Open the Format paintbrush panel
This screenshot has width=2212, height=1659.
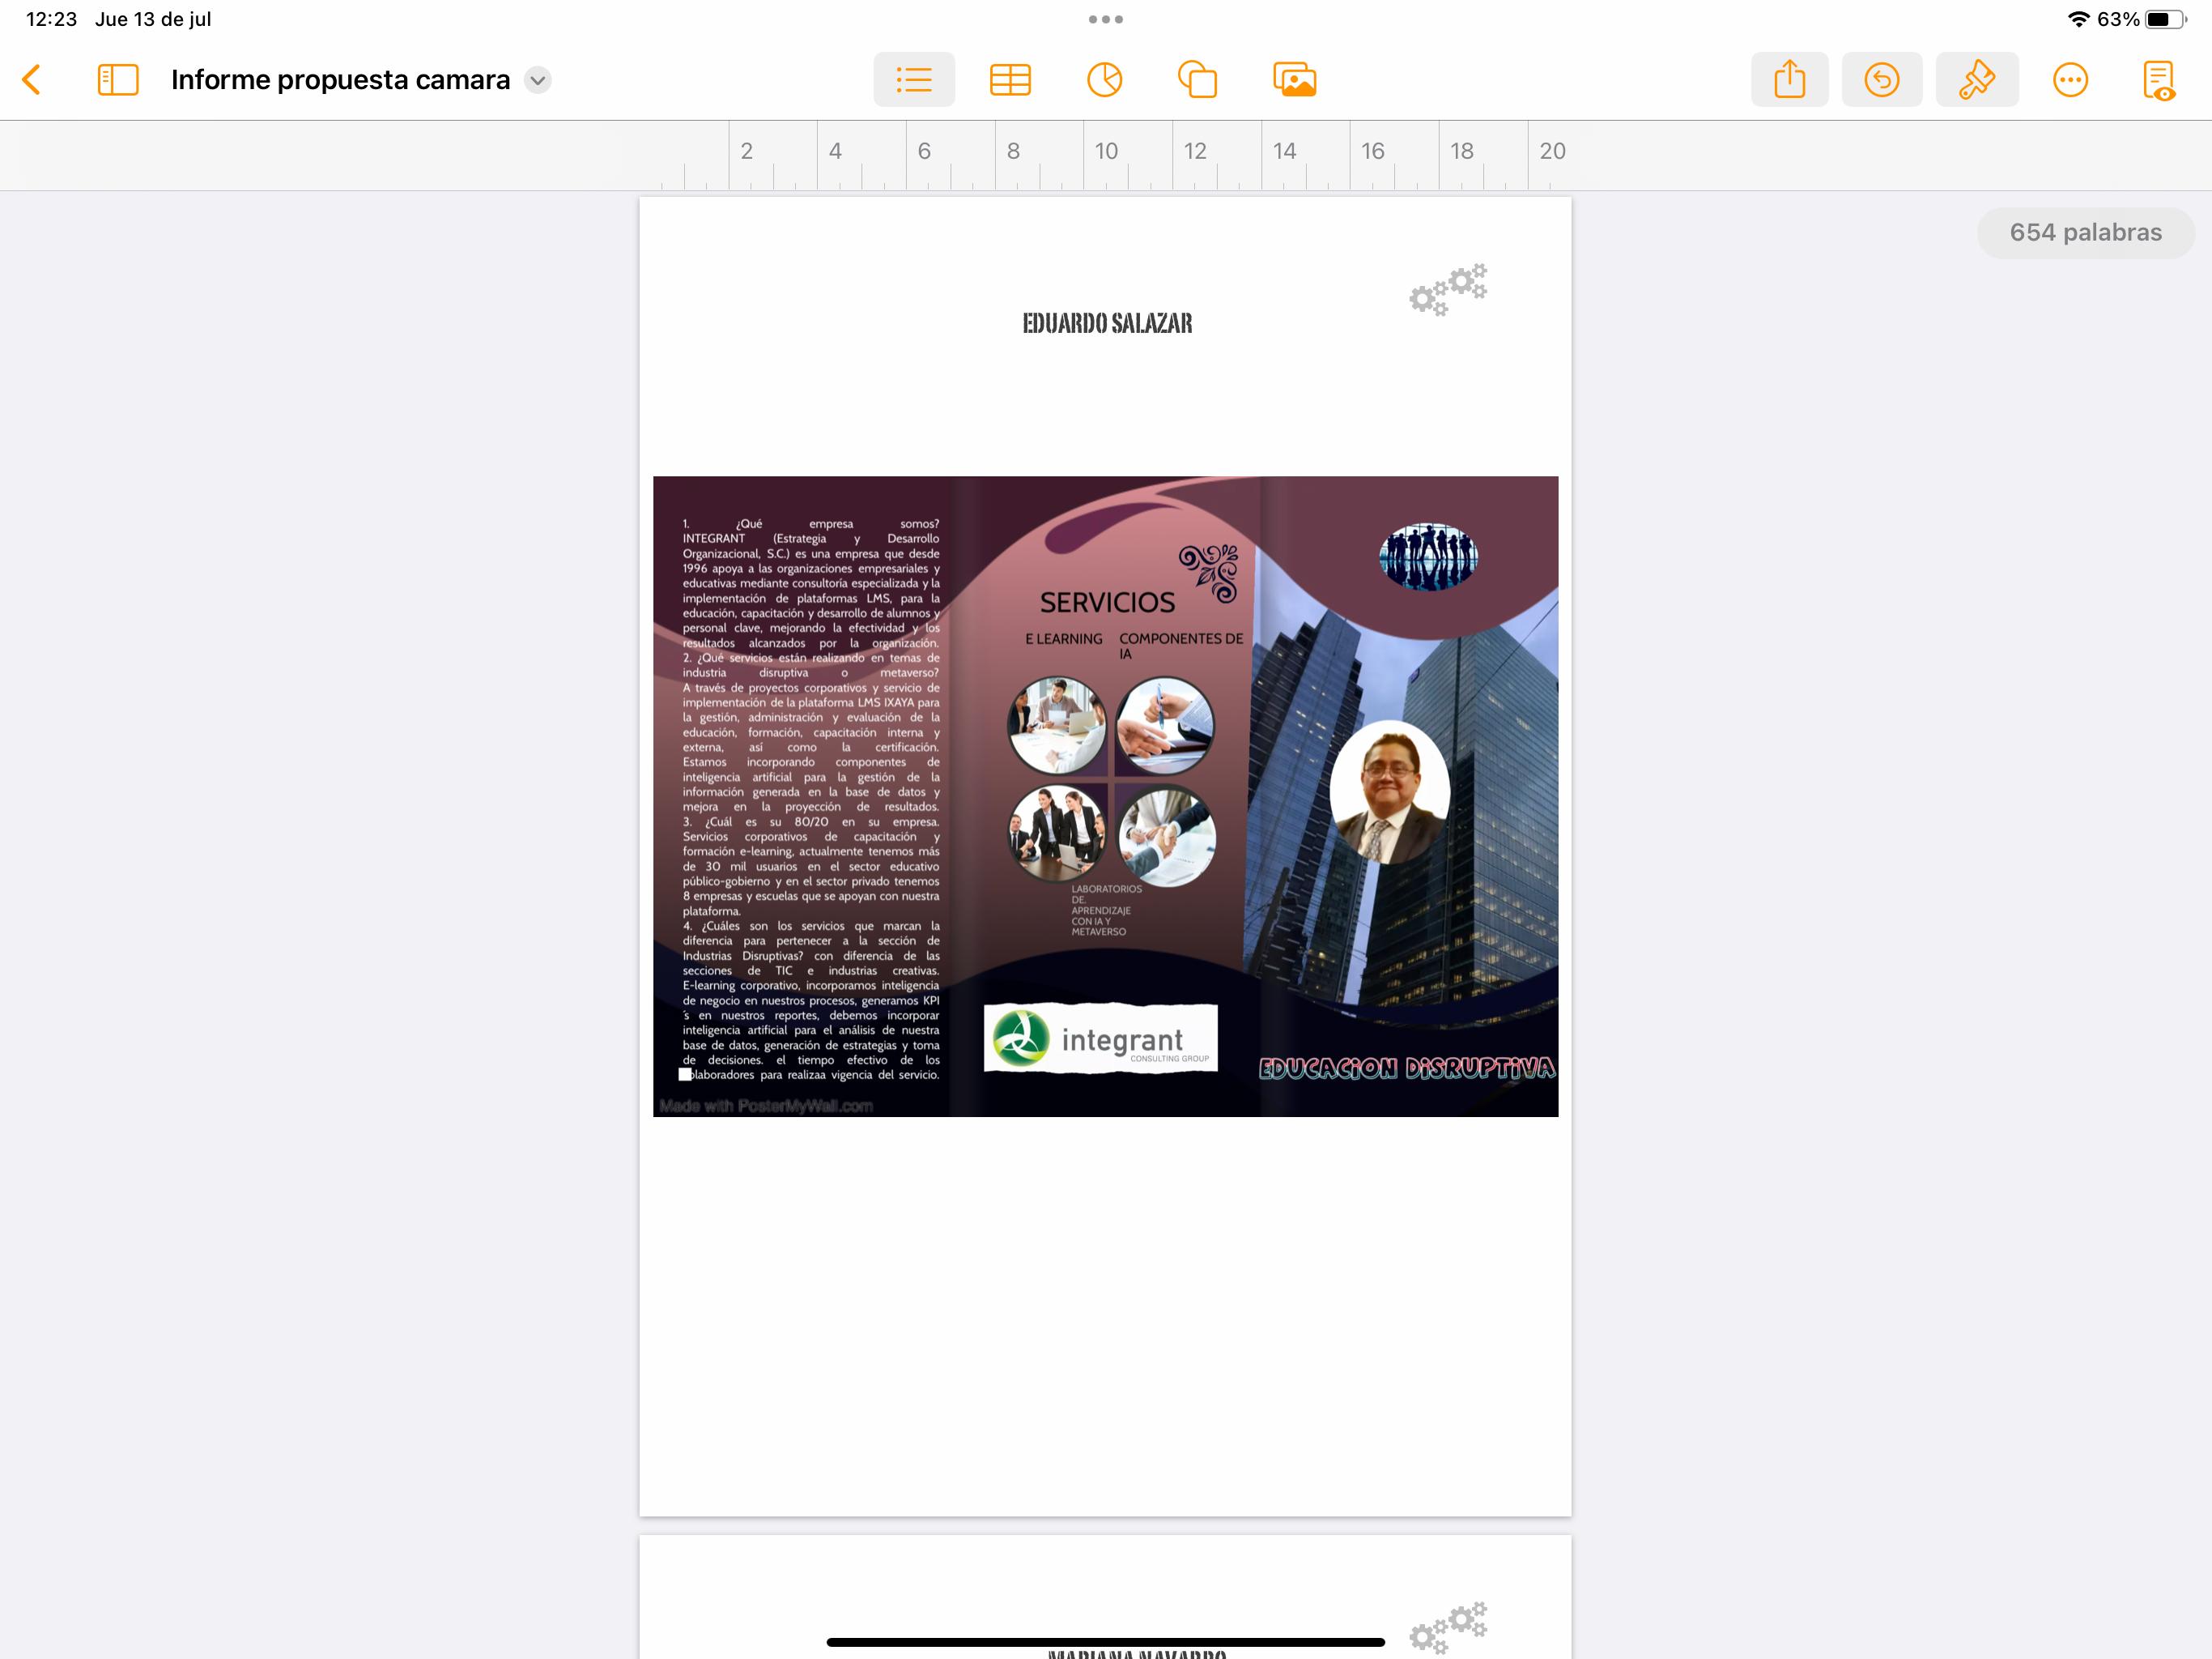pyautogui.click(x=1976, y=80)
